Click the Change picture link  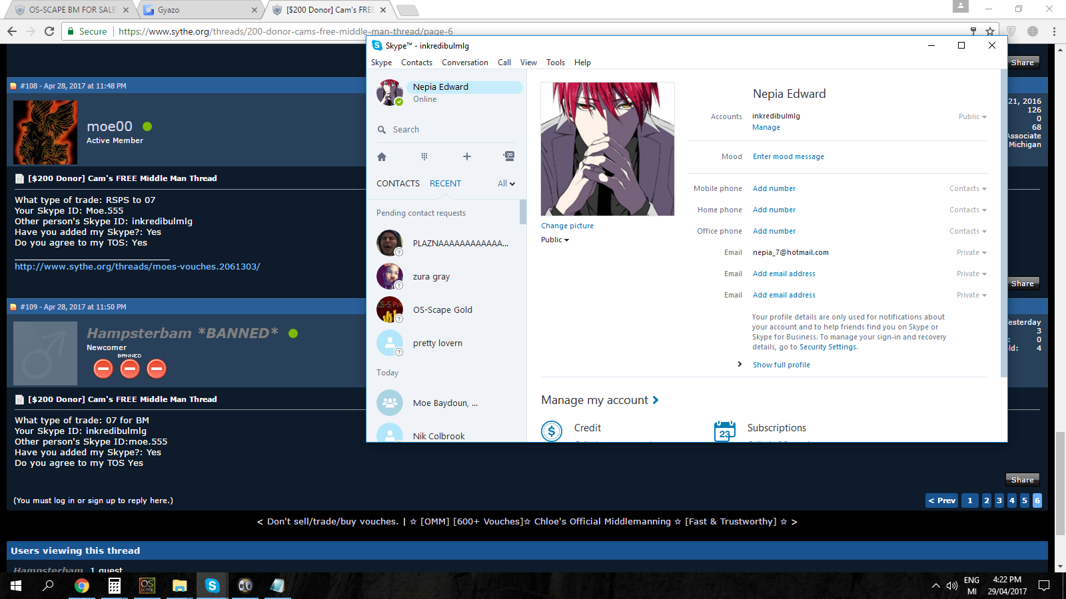point(567,226)
